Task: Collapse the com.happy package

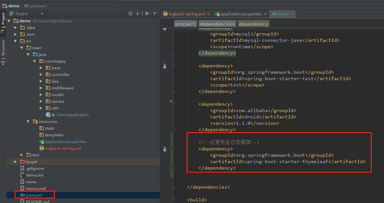Action: 35,61
